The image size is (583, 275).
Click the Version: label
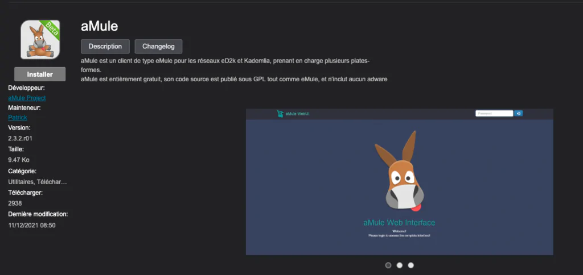(19, 128)
